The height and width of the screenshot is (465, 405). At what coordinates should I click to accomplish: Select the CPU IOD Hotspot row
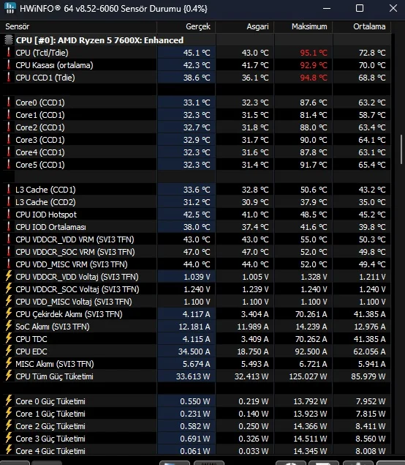click(x=197, y=215)
